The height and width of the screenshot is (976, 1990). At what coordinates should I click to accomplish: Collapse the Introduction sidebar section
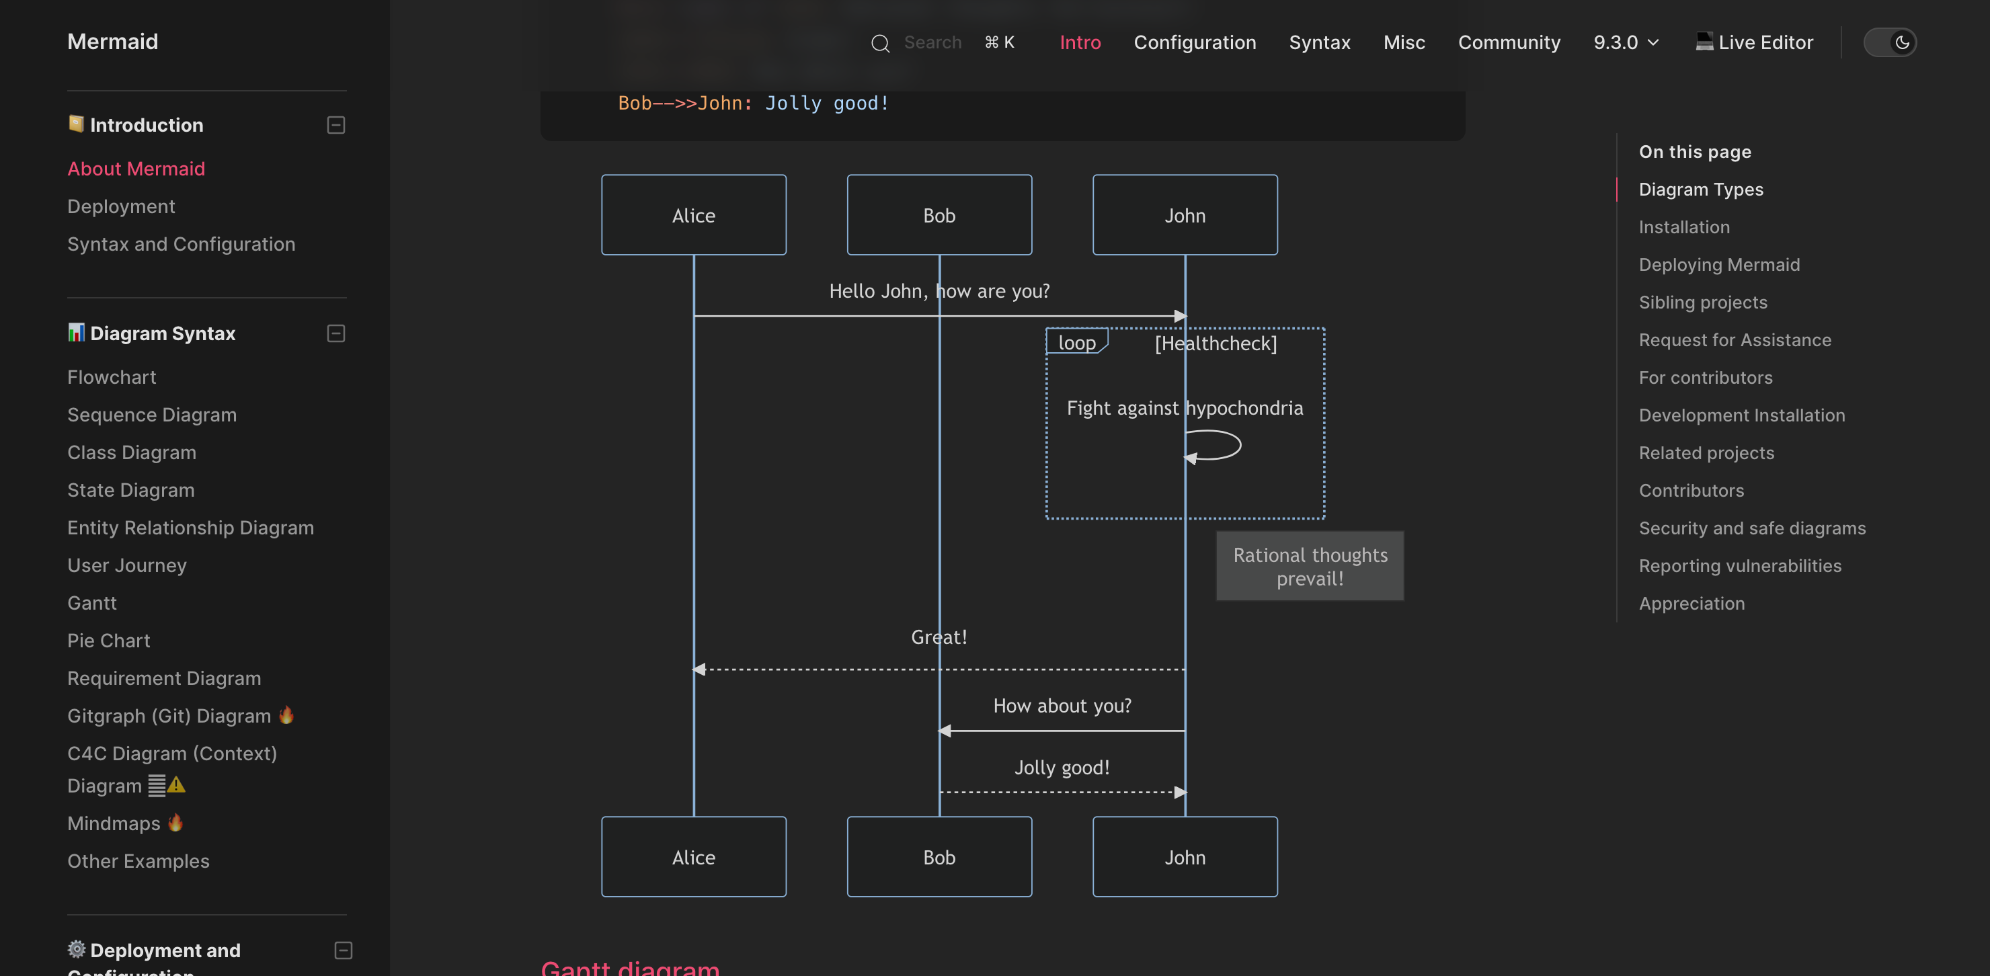[336, 125]
